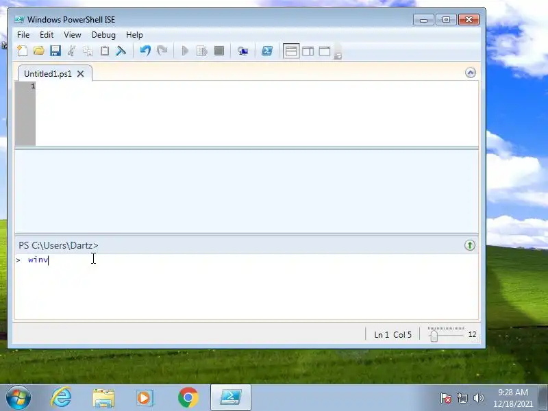The image size is (548, 411).
Task: Maximize the PowerShell ISE window
Action: click(x=446, y=20)
